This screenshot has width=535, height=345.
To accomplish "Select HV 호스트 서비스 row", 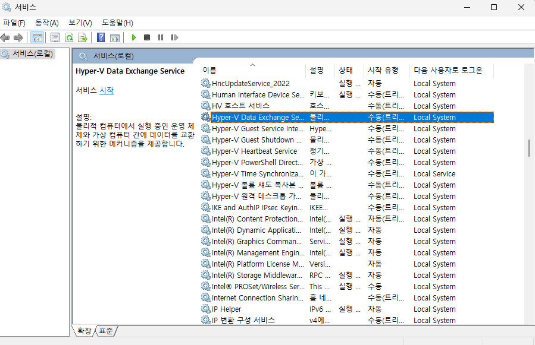I will coord(347,106).
